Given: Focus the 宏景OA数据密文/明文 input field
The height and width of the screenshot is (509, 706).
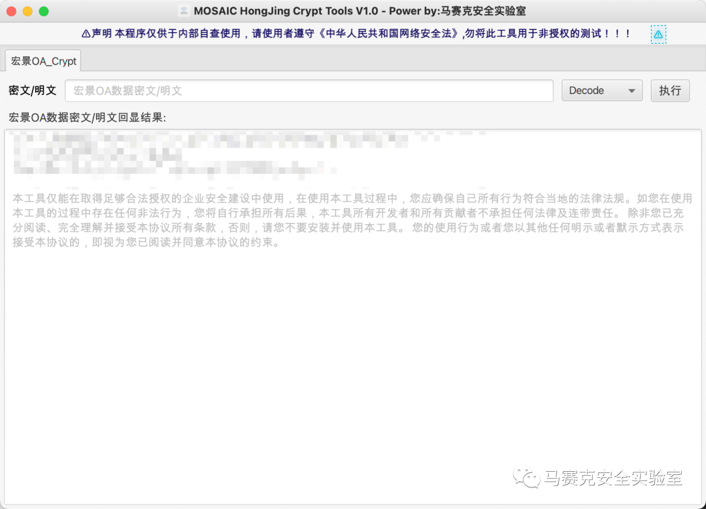Looking at the screenshot, I should [309, 90].
